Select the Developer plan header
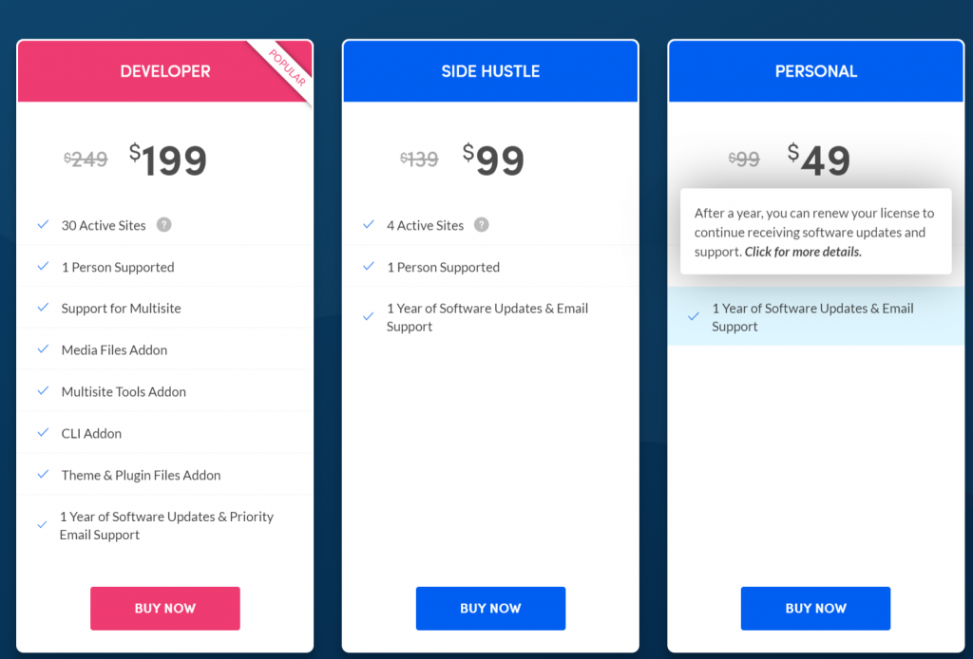The height and width of the screenshot is (659, 973). [165, 71]
